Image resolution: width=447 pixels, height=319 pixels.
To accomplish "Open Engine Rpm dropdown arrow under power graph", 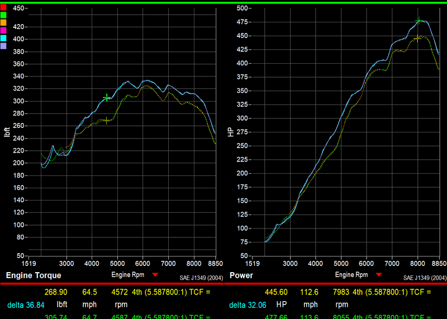I will tap(379, 274).
